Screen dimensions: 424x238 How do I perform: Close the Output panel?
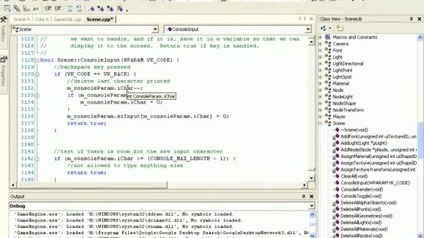(311, 196)
